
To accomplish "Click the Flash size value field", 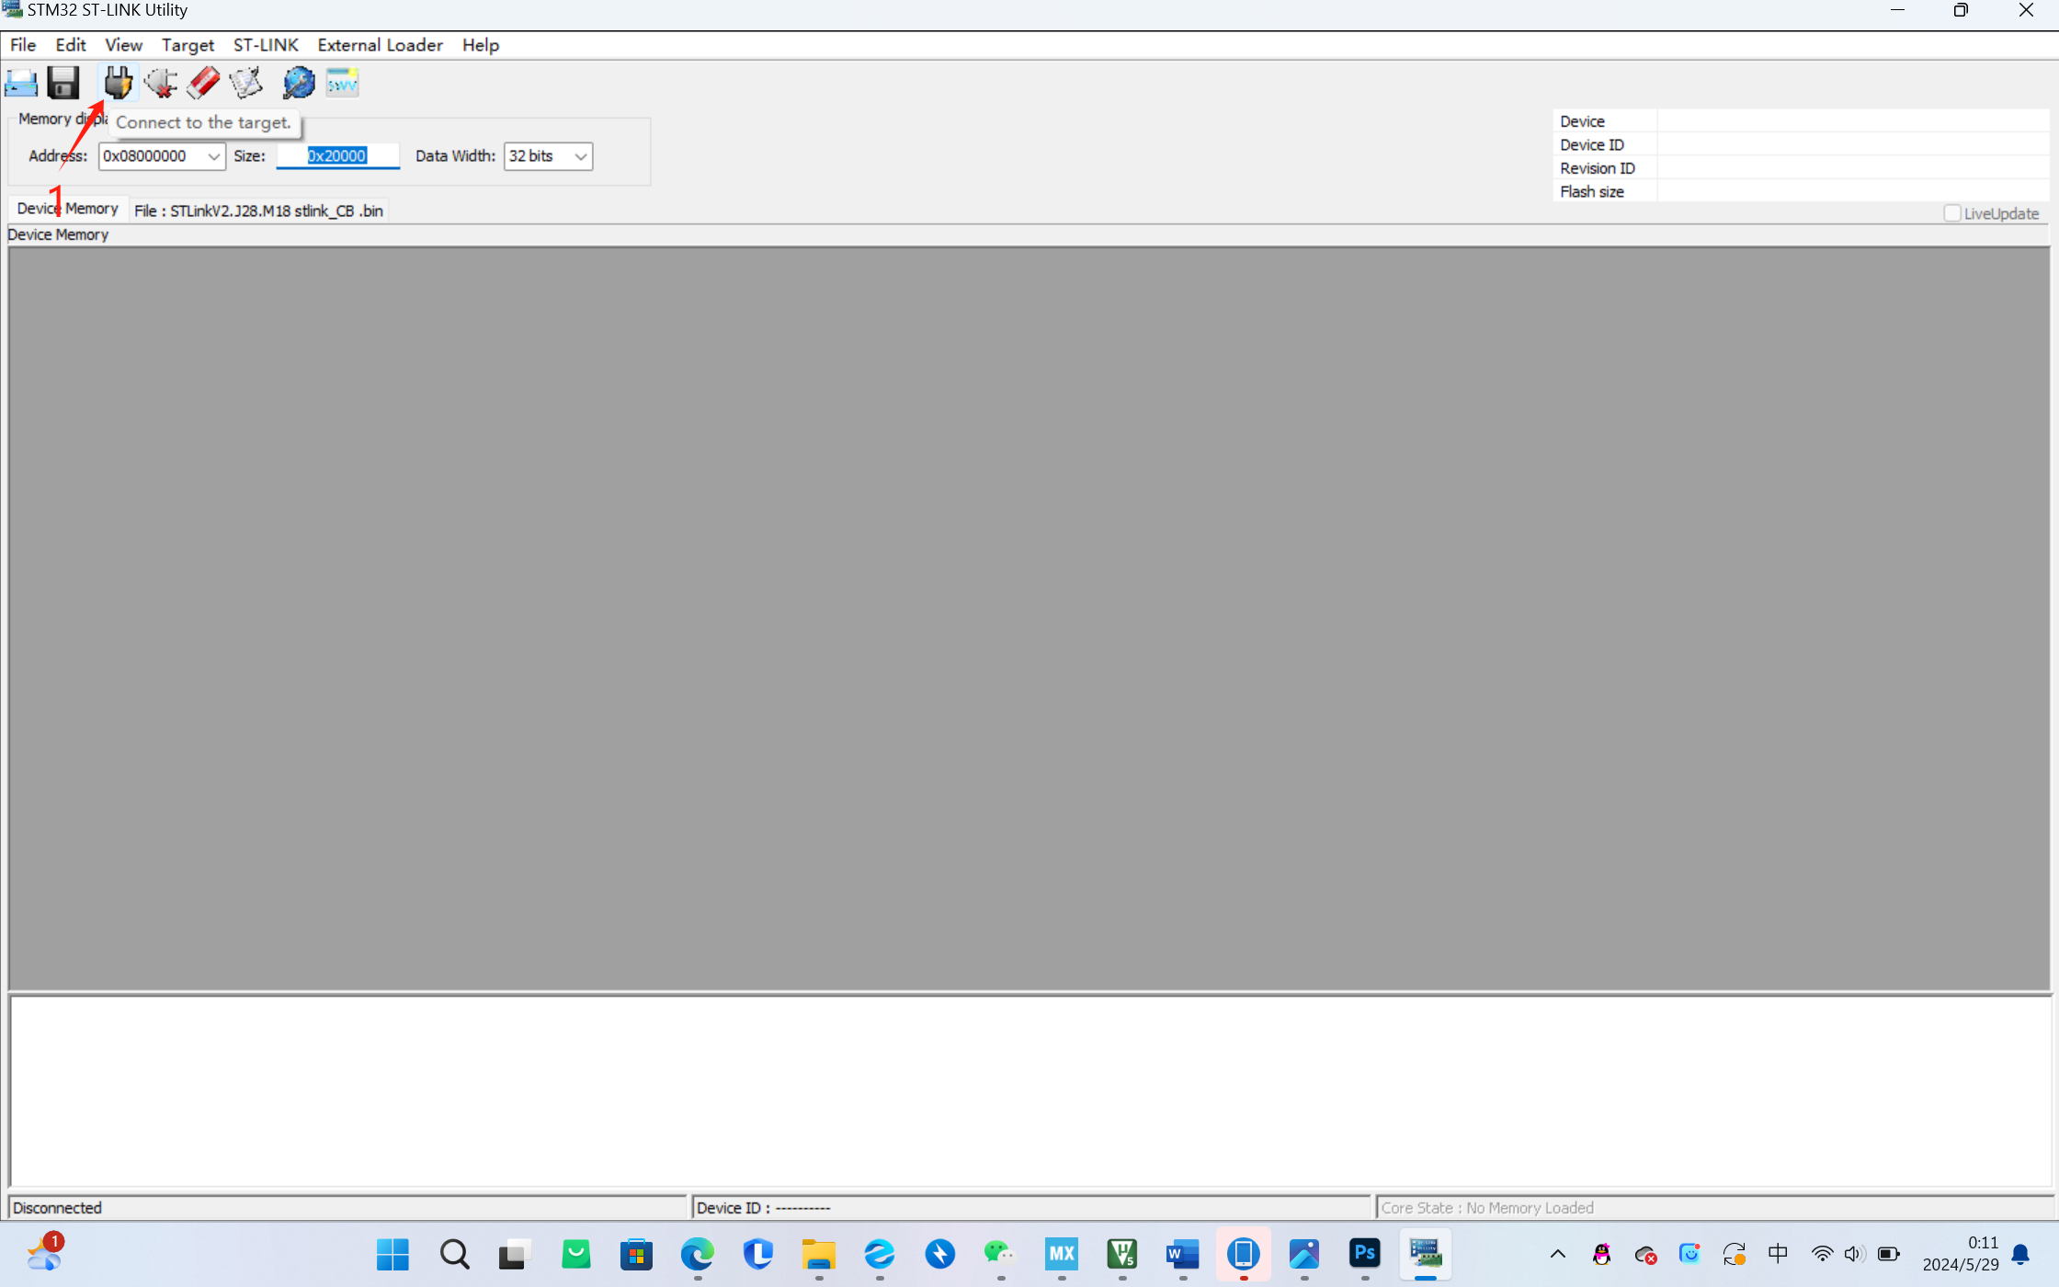I will [1852, 192].
